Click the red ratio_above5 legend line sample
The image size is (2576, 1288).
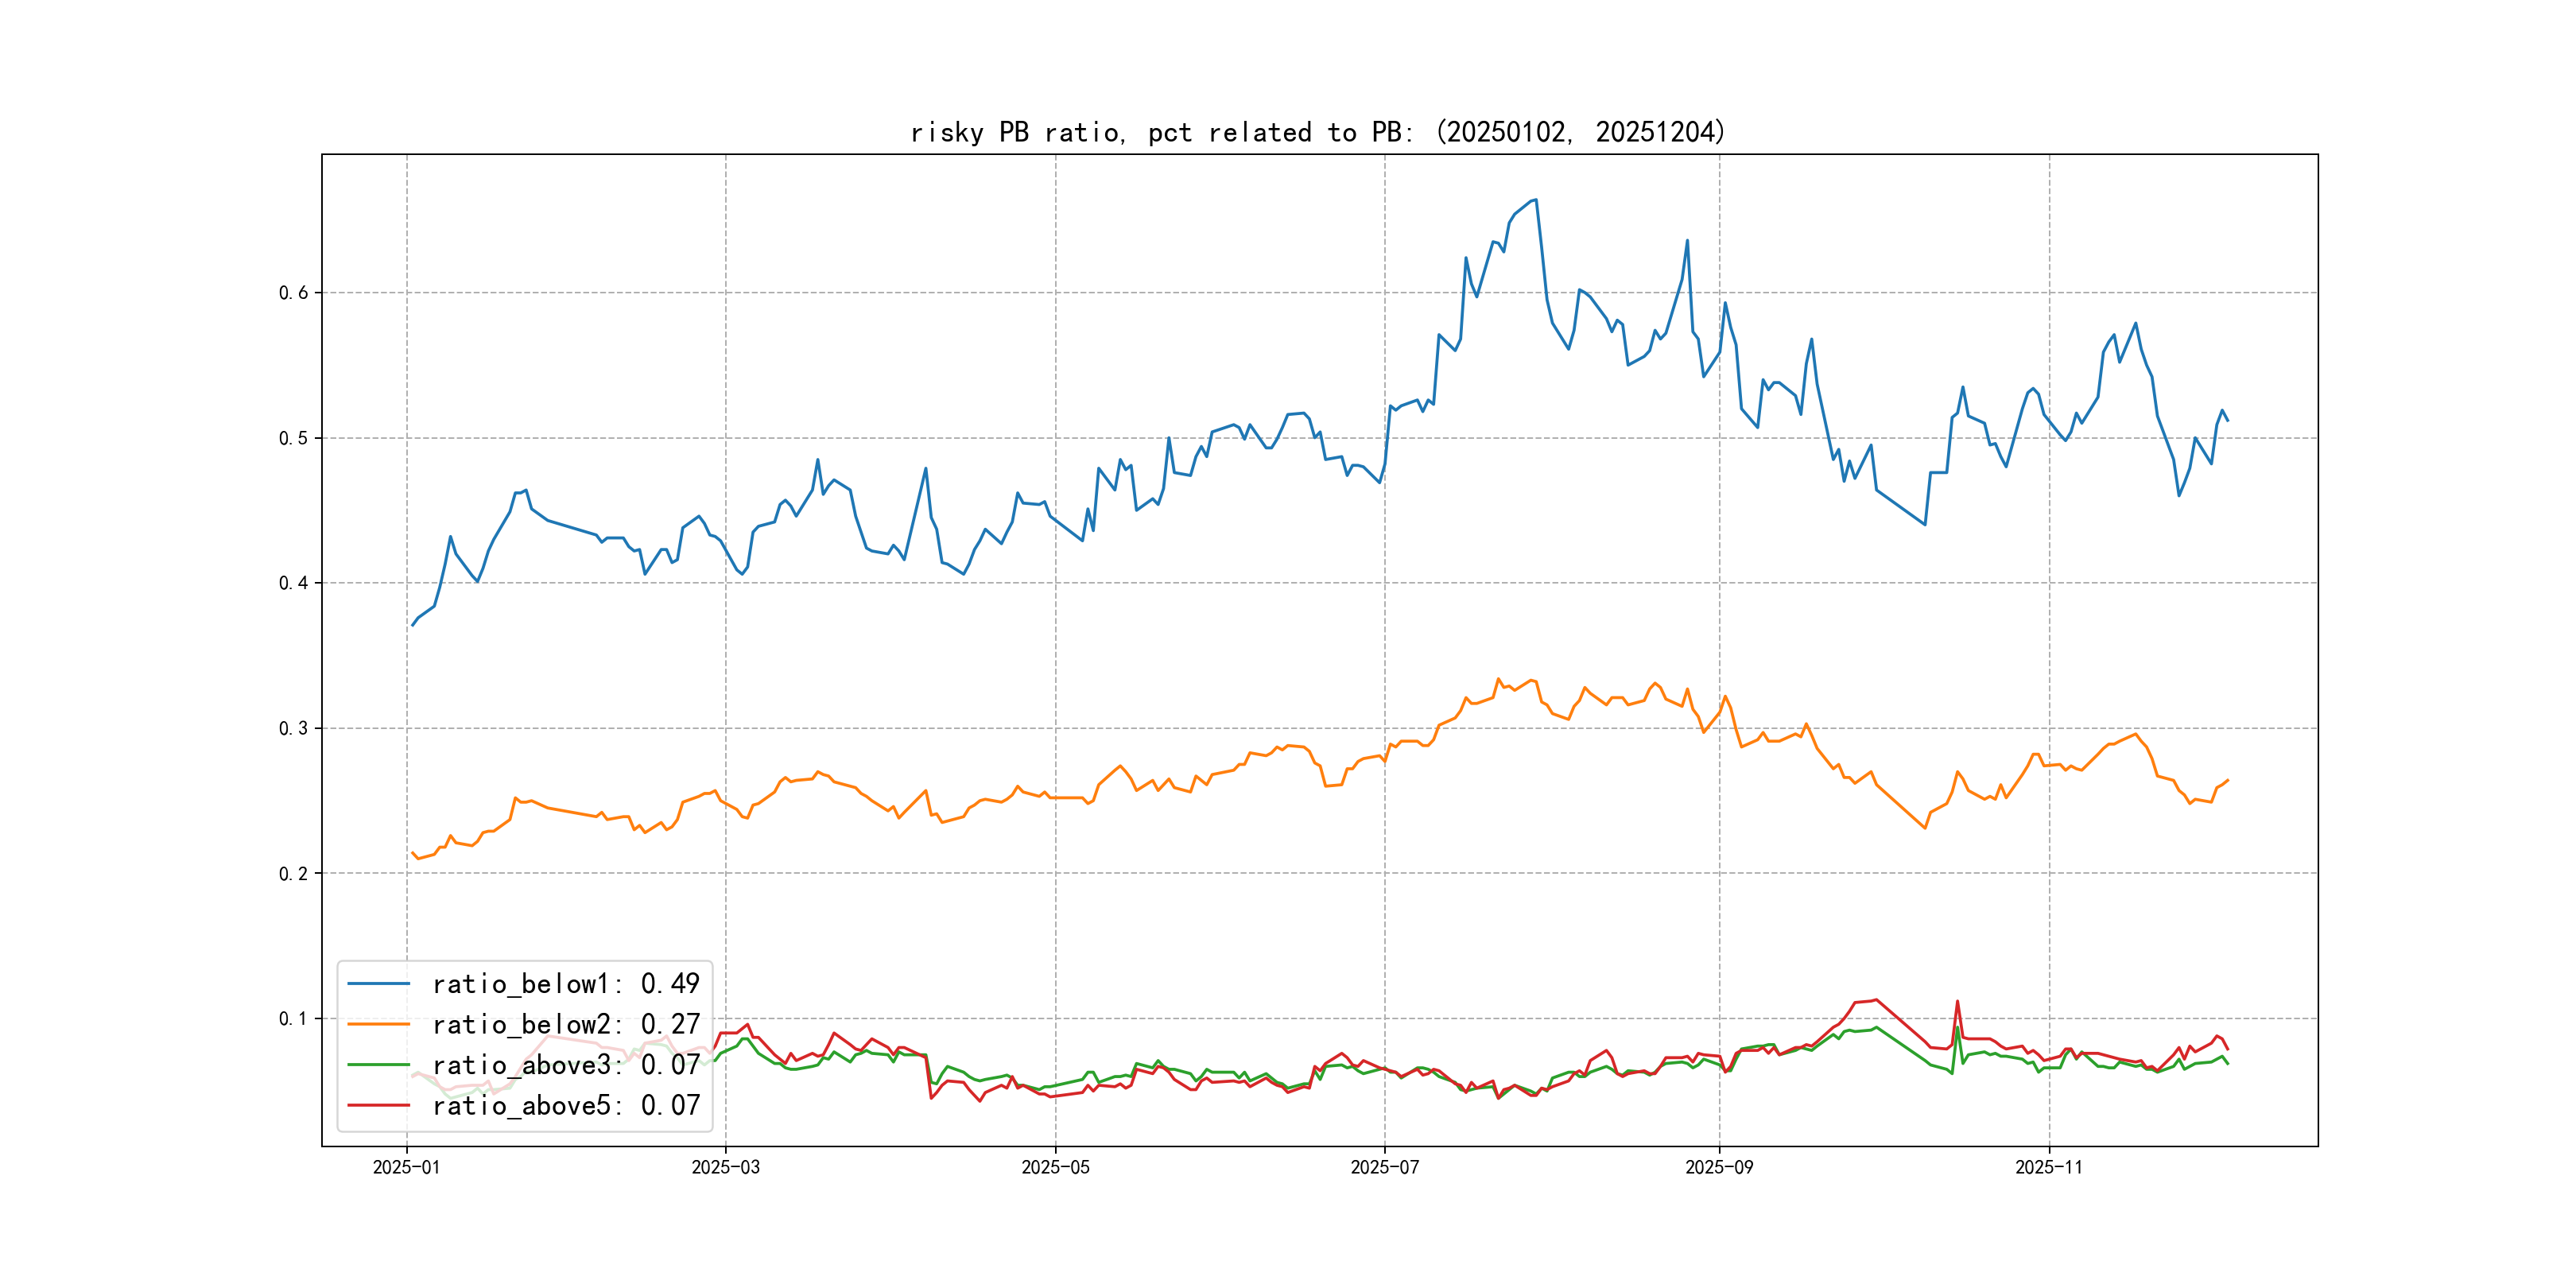pos(378,1105)
